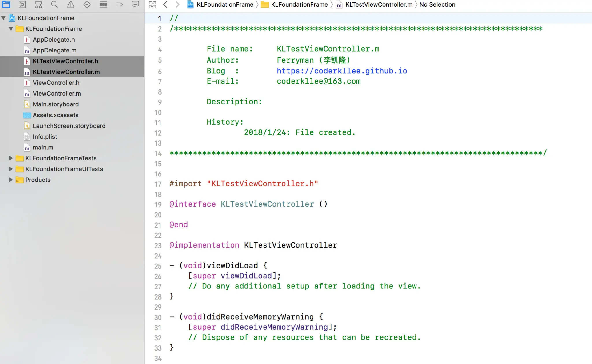Click the related items grid icon
The width and height of the screenshot is (592, 364).
[x=152, y=5]
